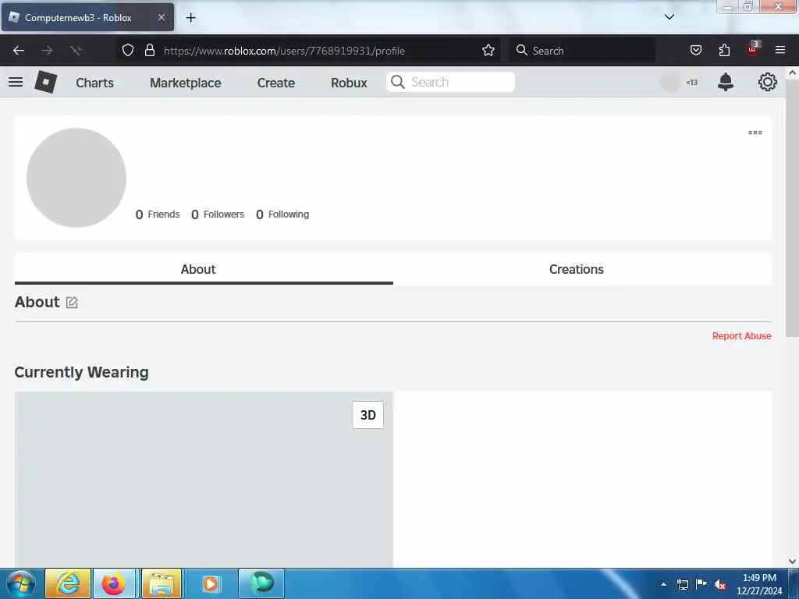
Task: Launch Internet Explorer from the taskbar
Action: (x=69, y=583)
